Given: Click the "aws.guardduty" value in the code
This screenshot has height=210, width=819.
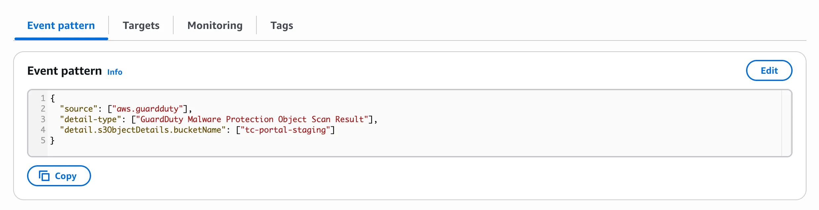Looking at the screenshot, I should pyautogui.click(x=147, y=109).
